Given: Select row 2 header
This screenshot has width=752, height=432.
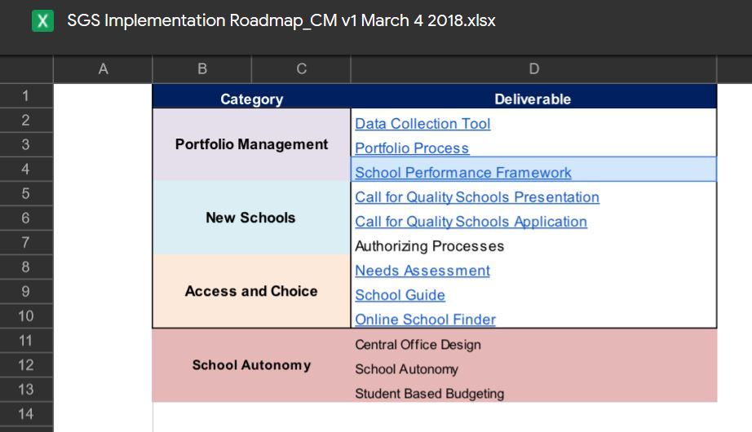Looking at the screenshot, I should [x=26, y=121].
